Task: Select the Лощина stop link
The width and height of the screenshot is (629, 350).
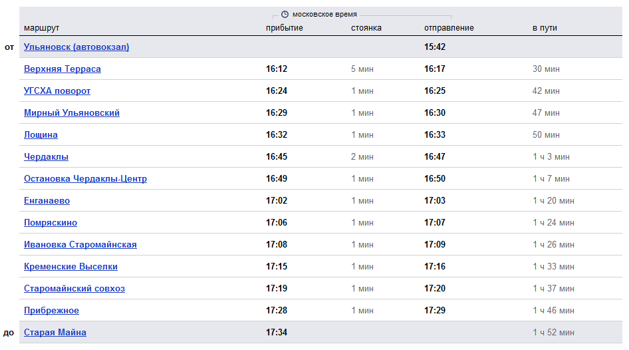Action: (x=41, y=135)
